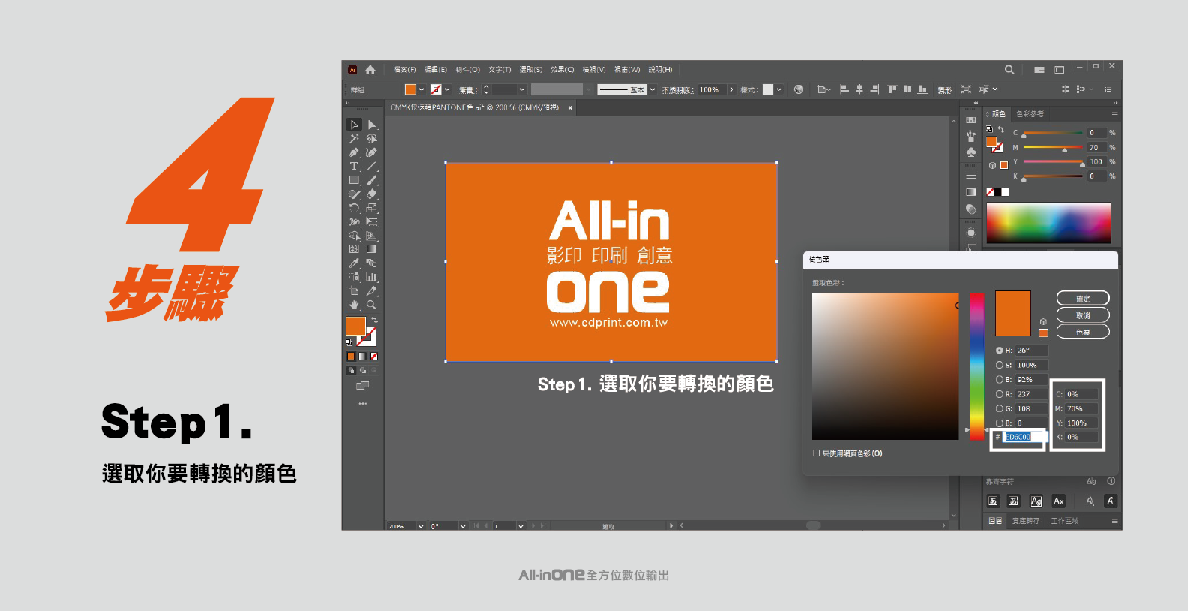
Task: Select the Rotate tool
Action: [x=355, y=208]
